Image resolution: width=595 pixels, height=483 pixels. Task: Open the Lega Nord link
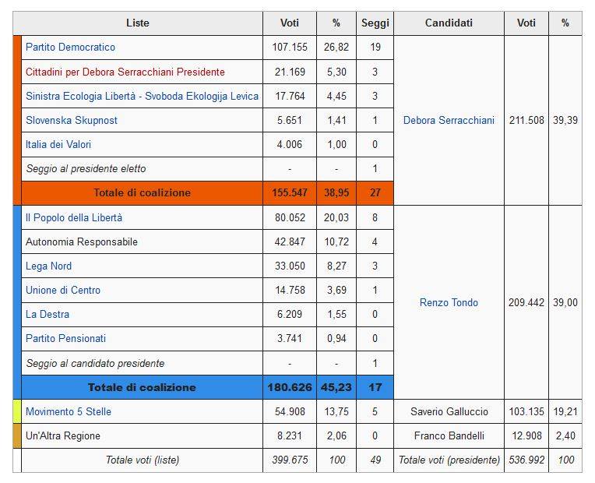(x=48, y=266)
